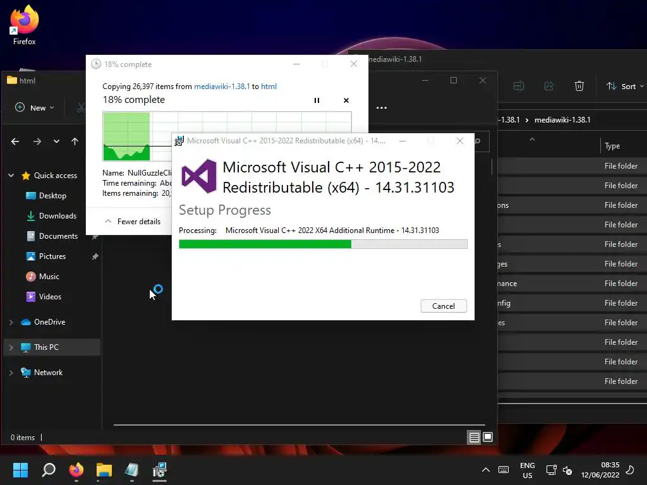The width and height of the screenshot is (647, 485).
Task: Expand This PC node
Action: click(11, 347)
